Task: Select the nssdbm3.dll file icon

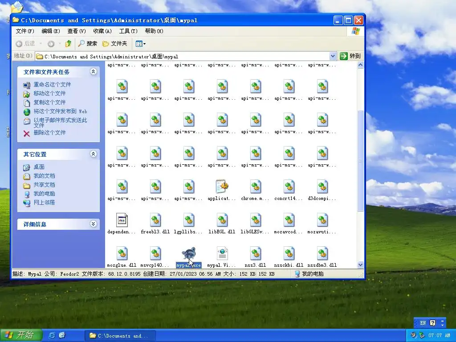Action: [322, 253]
